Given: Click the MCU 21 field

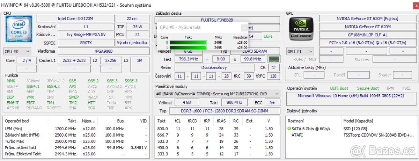Looking at the screenshot, I should 138,35.
